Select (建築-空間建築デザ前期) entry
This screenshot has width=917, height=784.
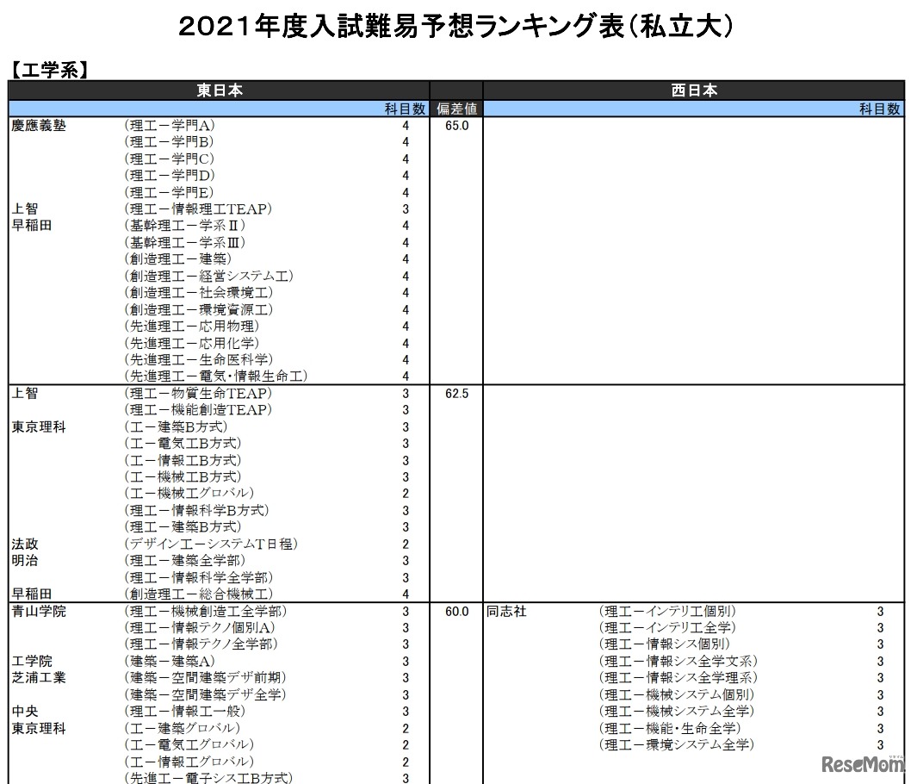[x=206, y=677]
